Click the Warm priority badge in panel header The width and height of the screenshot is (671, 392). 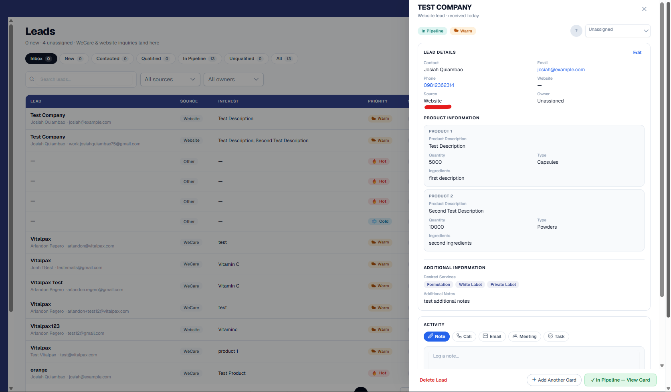coord(463,31)
